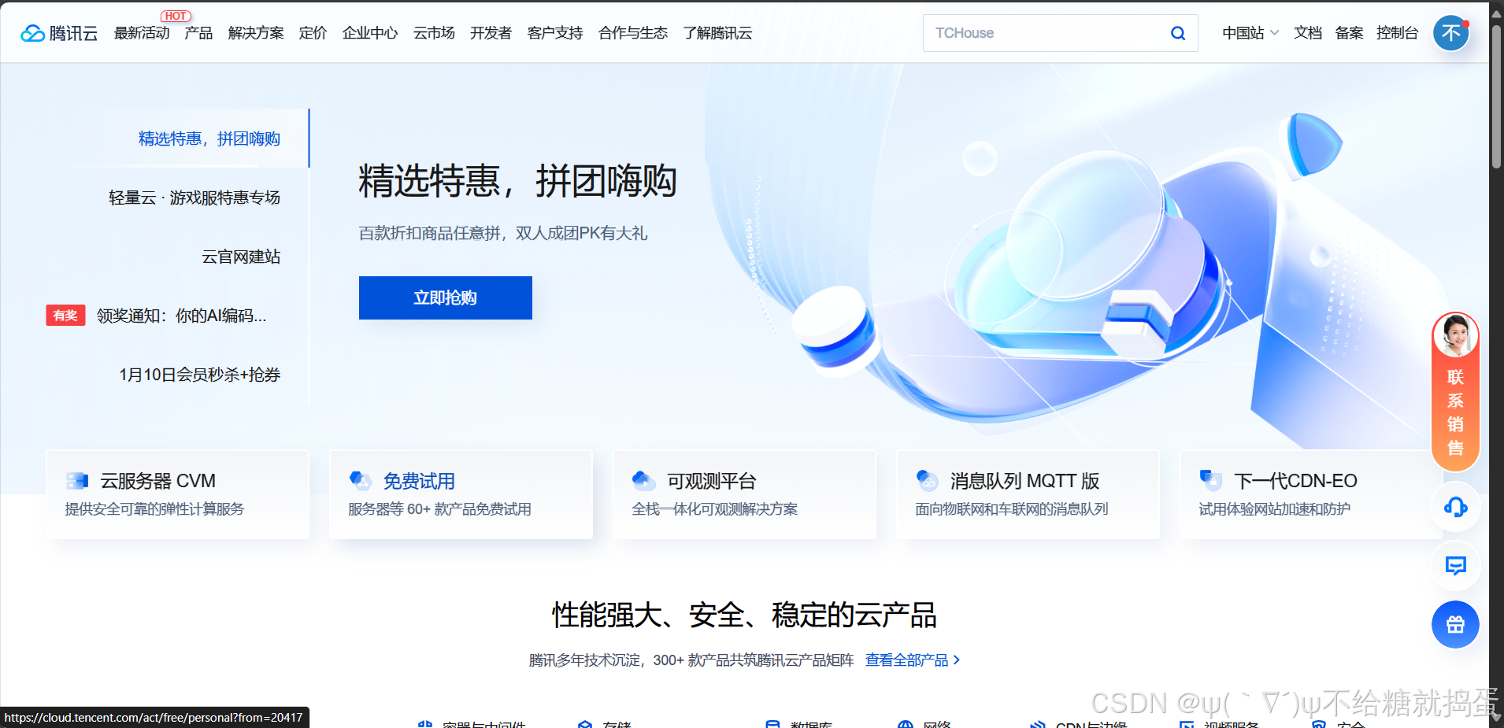Click the red 有奖 badge
The height and width of the screenshot is (728, 1504).
coord(65,316)
